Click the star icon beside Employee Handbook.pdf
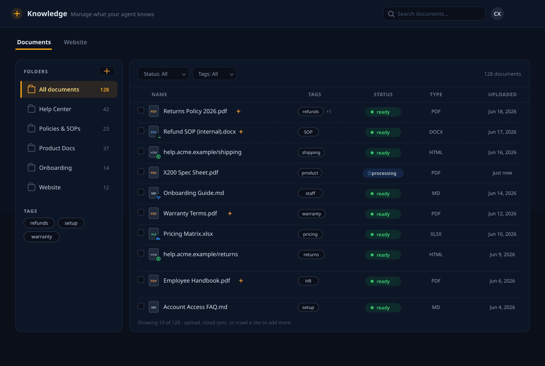The image size is (545, 366). pyautogui.click(x=241, y=280)
